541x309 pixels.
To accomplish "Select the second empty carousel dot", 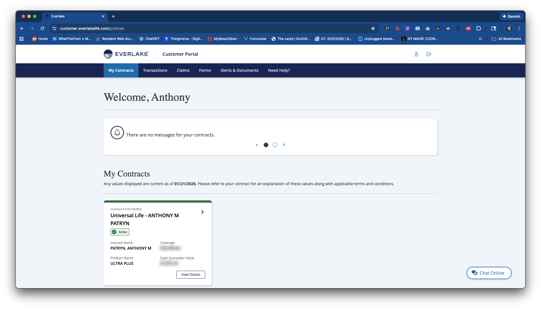I will coord(275,145).
